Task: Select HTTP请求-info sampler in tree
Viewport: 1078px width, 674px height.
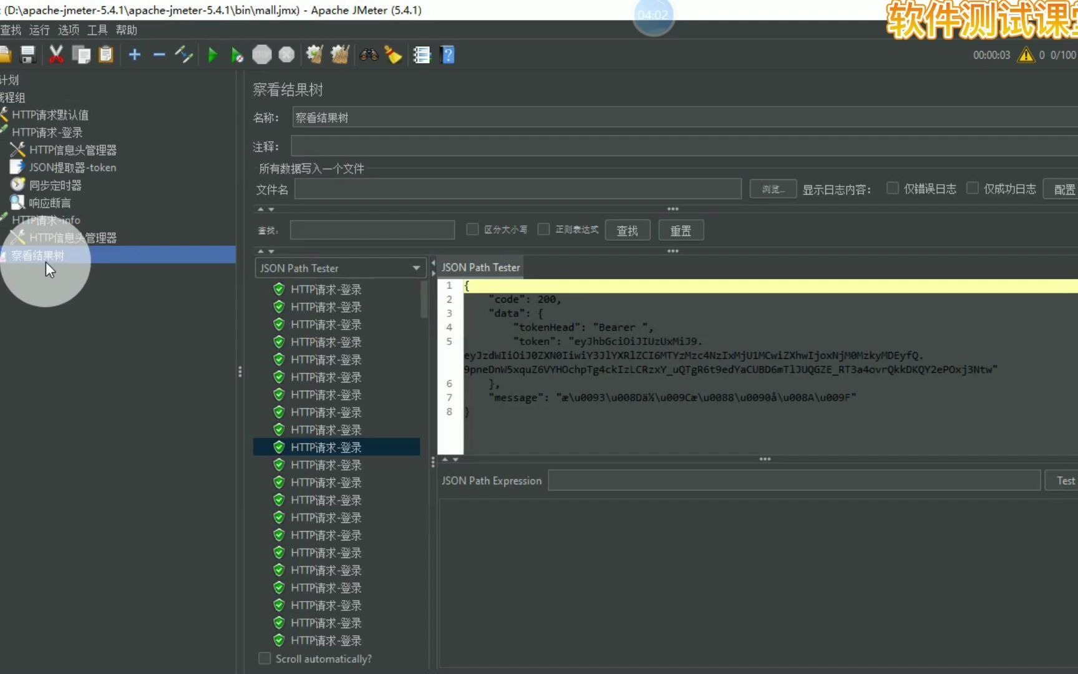Action: click(46, 220)
